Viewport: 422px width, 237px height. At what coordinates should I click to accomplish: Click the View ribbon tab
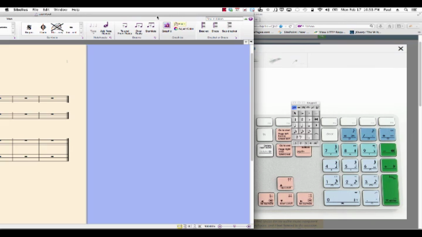9,19
